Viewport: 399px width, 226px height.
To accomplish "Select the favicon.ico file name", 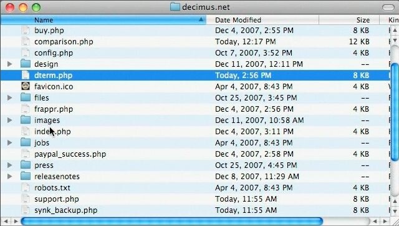I will (x=54, y=87).
